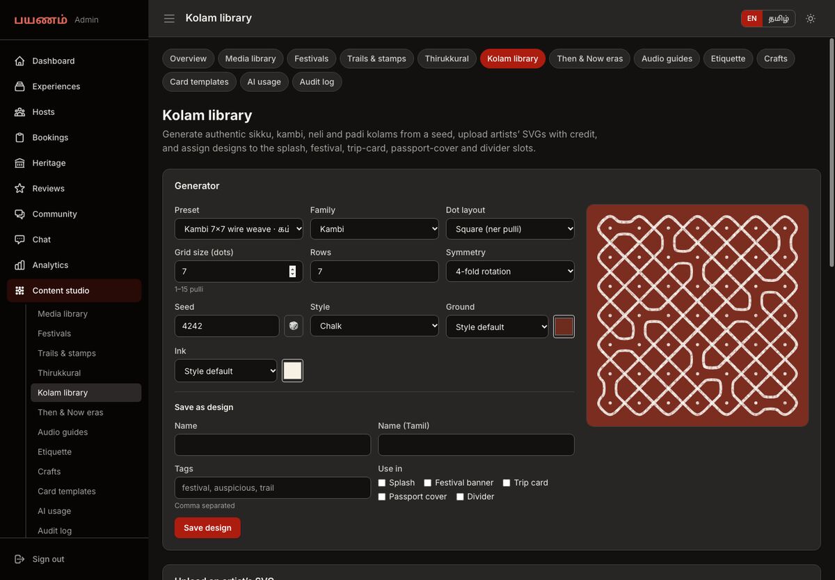This screenshot has width=835, height=580.
Task: Click the Tags input field
Action: point(273,487)
